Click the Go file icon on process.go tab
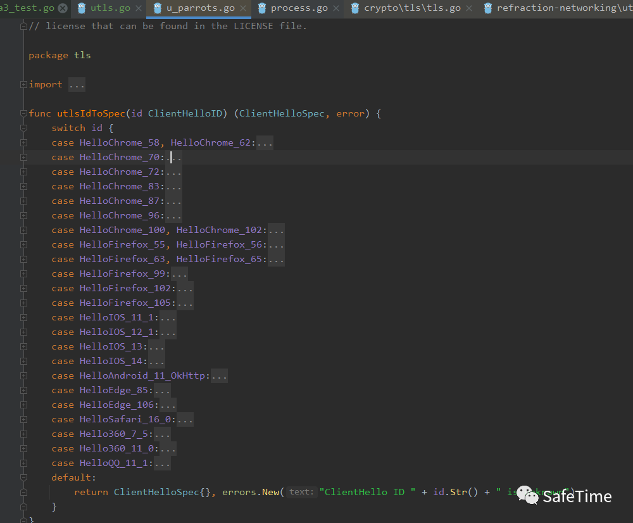 point(261,8)
